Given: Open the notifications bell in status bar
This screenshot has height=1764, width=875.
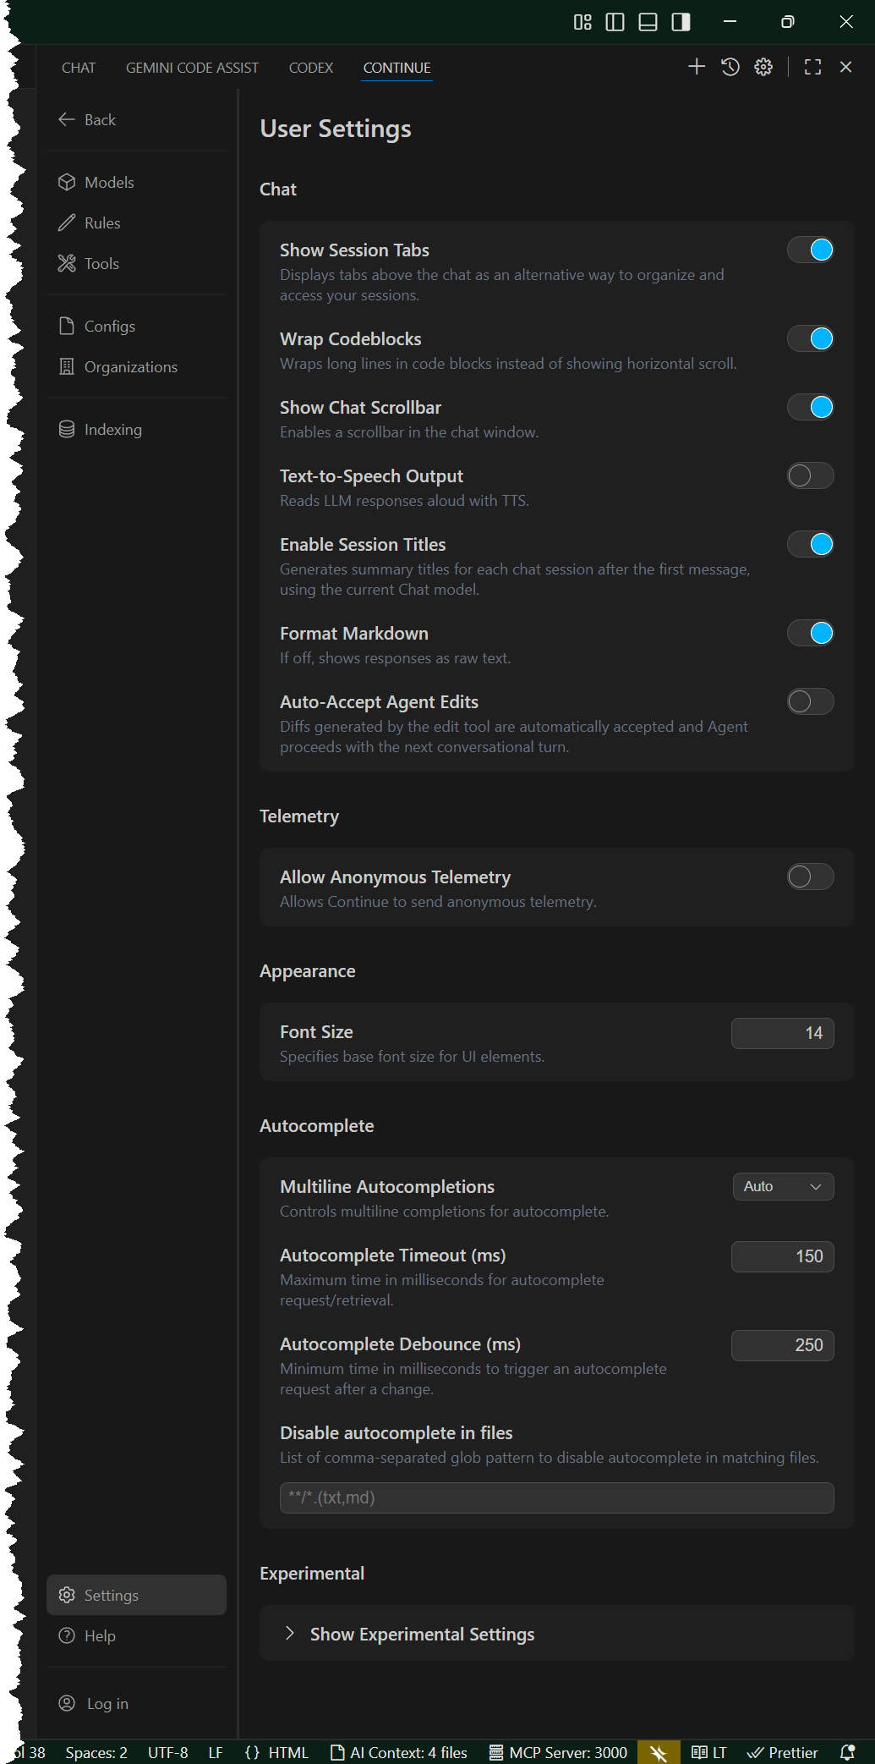Looking at the screenshot, I should pyautogui.click(x=847, y=1752).
